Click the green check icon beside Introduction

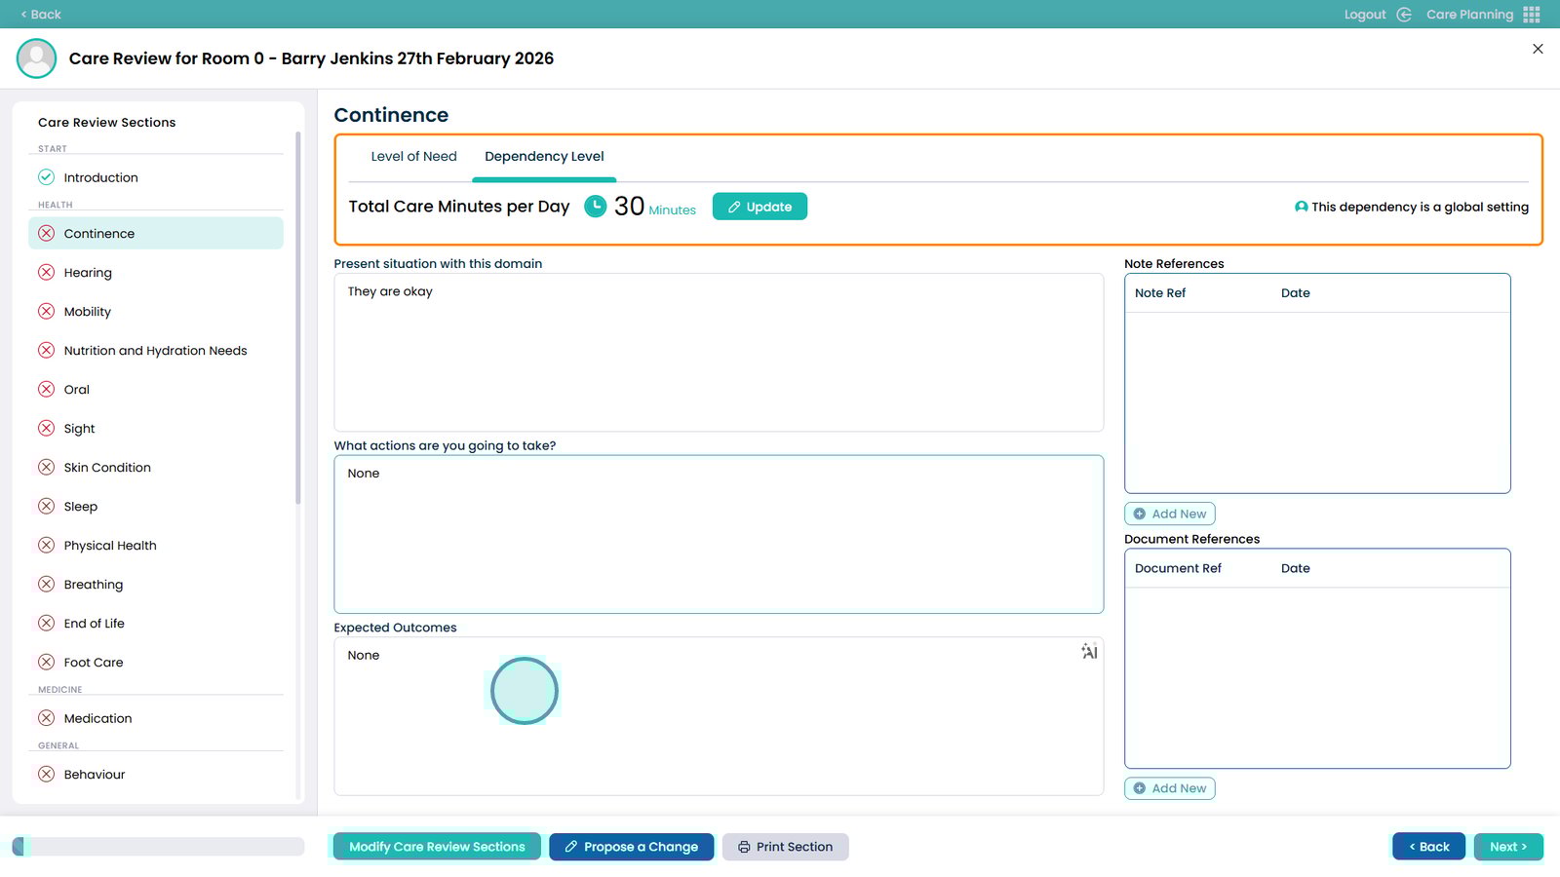pos(46,177)
